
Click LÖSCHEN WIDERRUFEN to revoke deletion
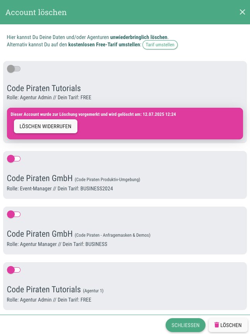pyautogui.click(x=46, y=126)
